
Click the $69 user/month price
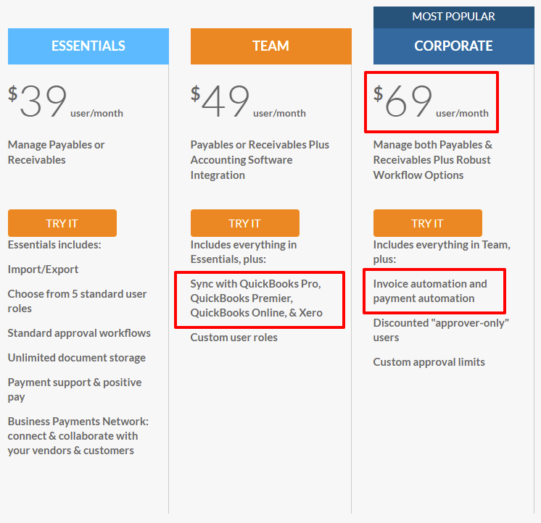431,101
